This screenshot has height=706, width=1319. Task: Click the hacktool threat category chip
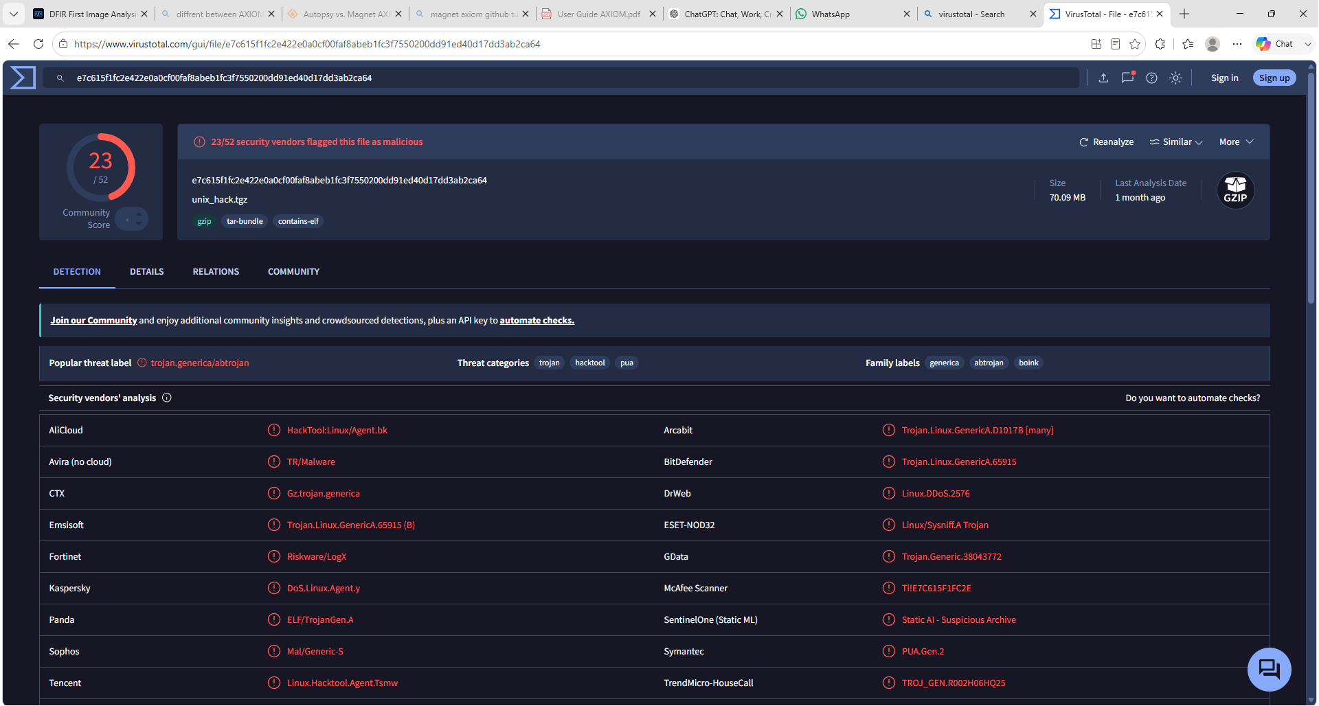[589, 363]
